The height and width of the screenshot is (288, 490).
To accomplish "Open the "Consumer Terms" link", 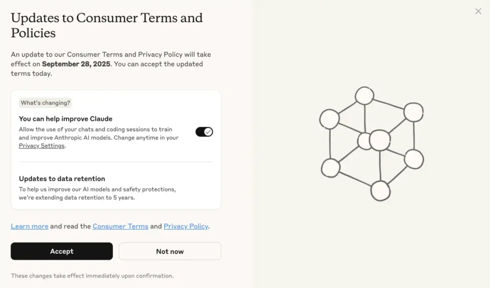I will (x=120, y=226).
